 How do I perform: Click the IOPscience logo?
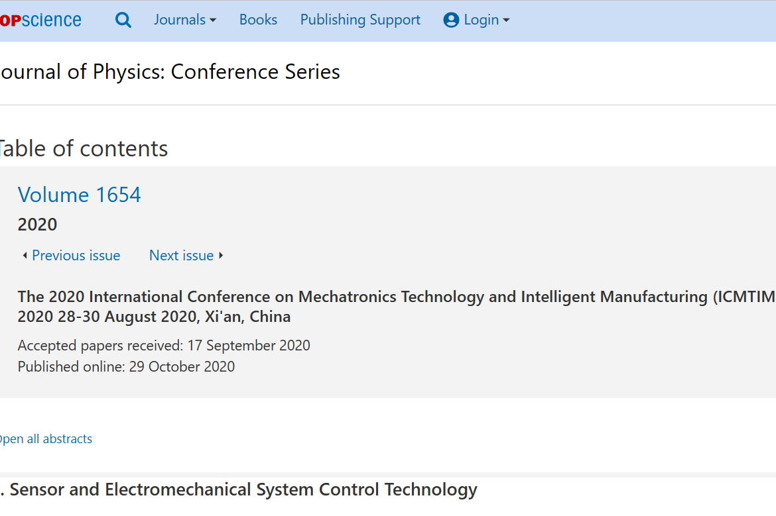41,20
